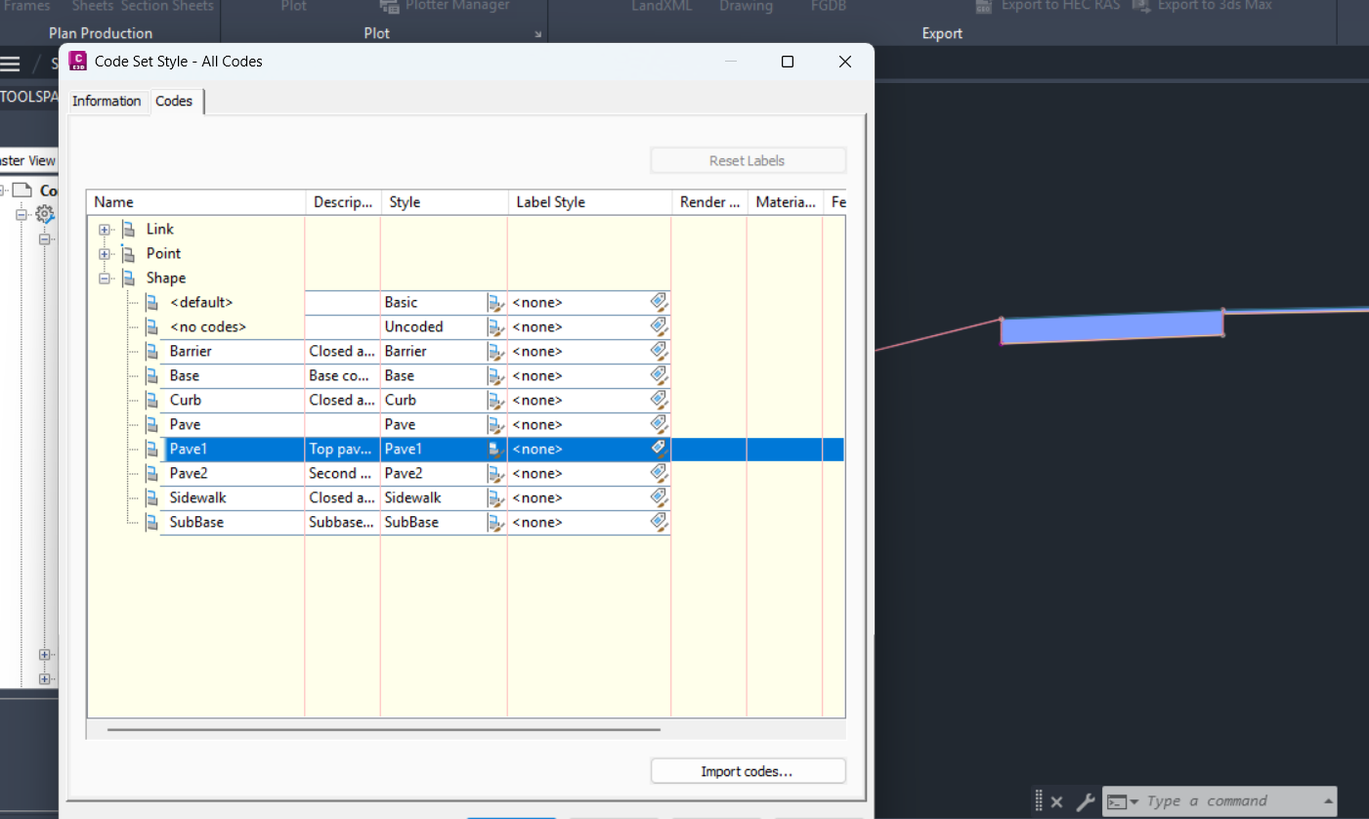Screen dimensions: 1369x819
Task: Open style picker for the Pave row
Action: click(495, 424)
